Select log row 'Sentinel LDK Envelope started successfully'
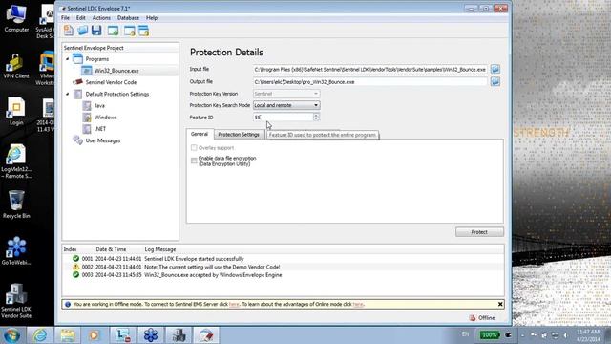The width and height of the screenshot is (611, 344). point(284,259)
